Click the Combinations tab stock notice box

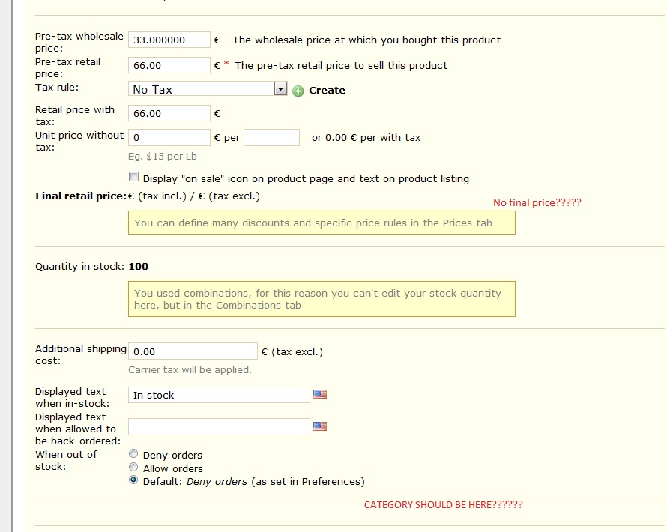[322, 299]
